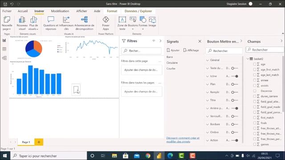The width and height of the screenshot is (285, 160).
Task: Switch to the Afficher ribbon tab
Action: 81,11
